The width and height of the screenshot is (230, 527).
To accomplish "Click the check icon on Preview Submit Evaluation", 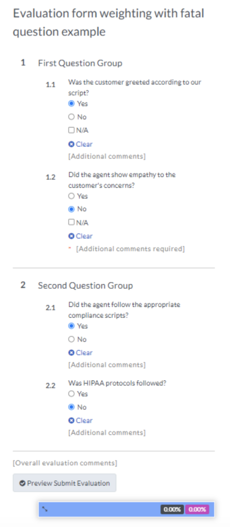I will pyautogui.click(x=23, y=483).
